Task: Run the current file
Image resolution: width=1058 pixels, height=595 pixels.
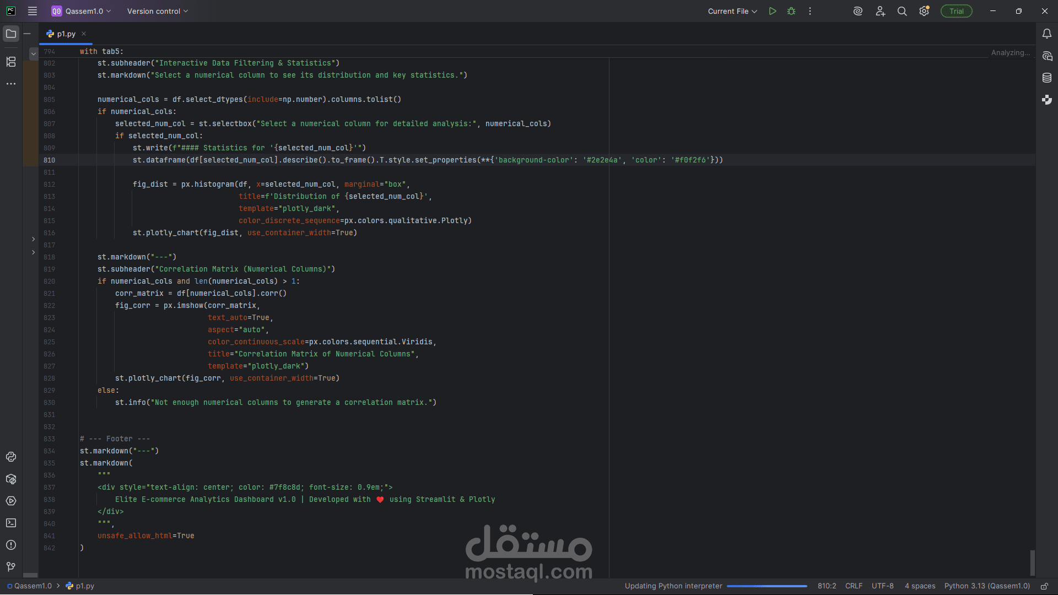Action: tap(773, 11)
